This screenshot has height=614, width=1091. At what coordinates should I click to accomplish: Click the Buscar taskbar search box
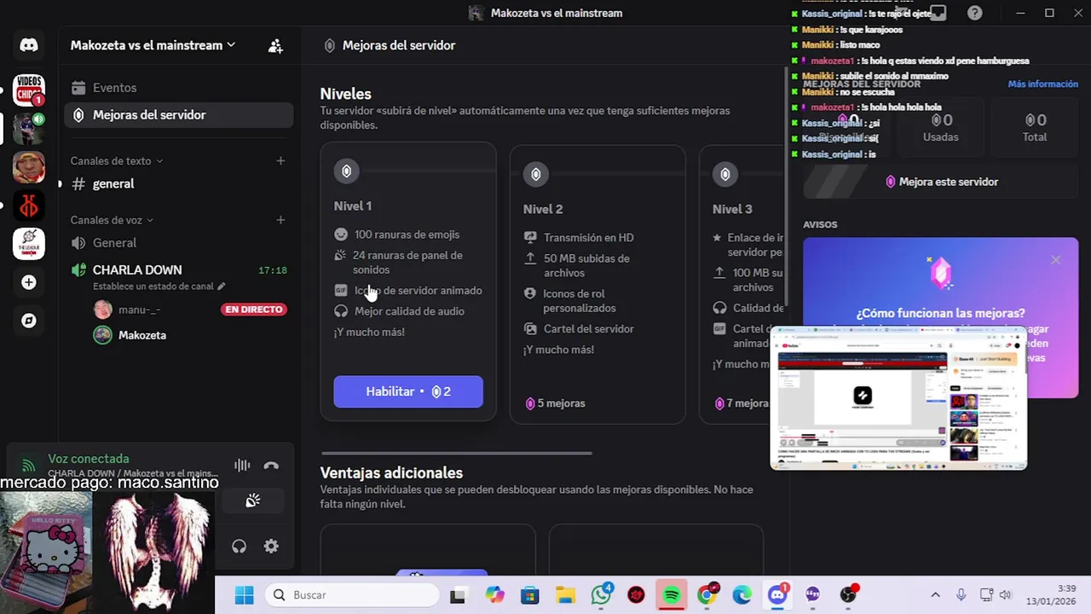pyautogui.click(x=352, y=595)
